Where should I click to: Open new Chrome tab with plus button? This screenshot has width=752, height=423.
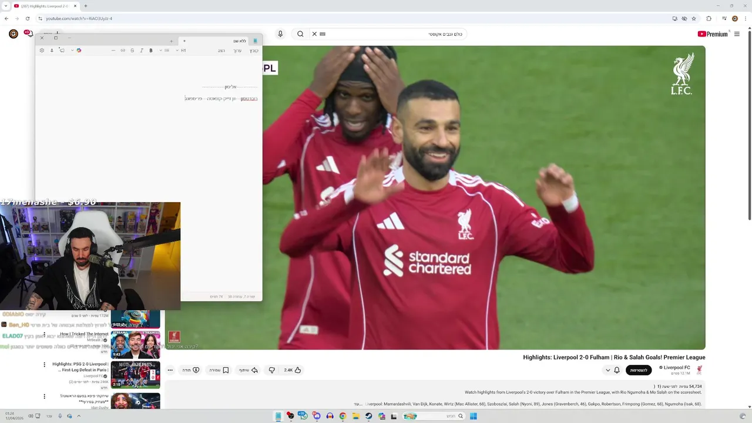(x=86, y=6)
